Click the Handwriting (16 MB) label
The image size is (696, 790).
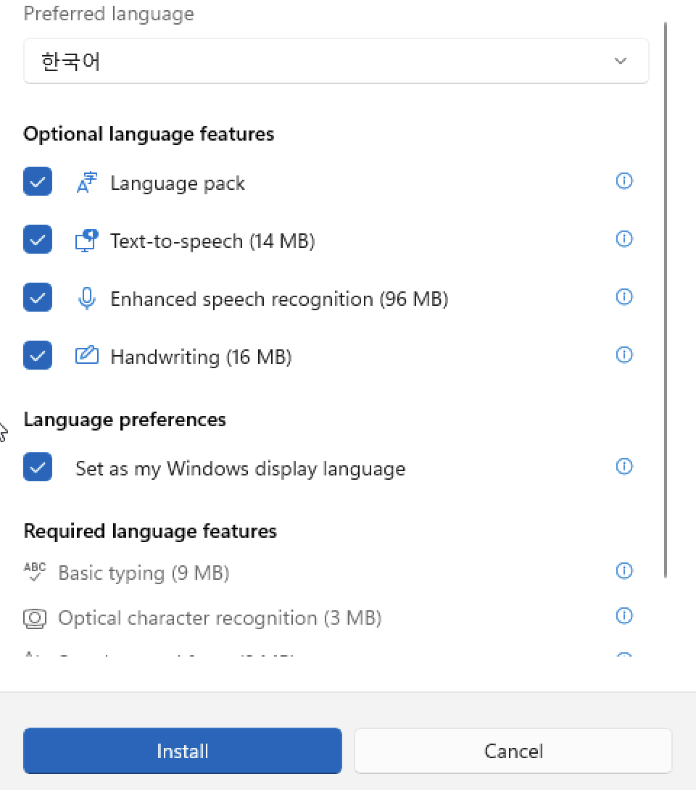coord(201,357)
